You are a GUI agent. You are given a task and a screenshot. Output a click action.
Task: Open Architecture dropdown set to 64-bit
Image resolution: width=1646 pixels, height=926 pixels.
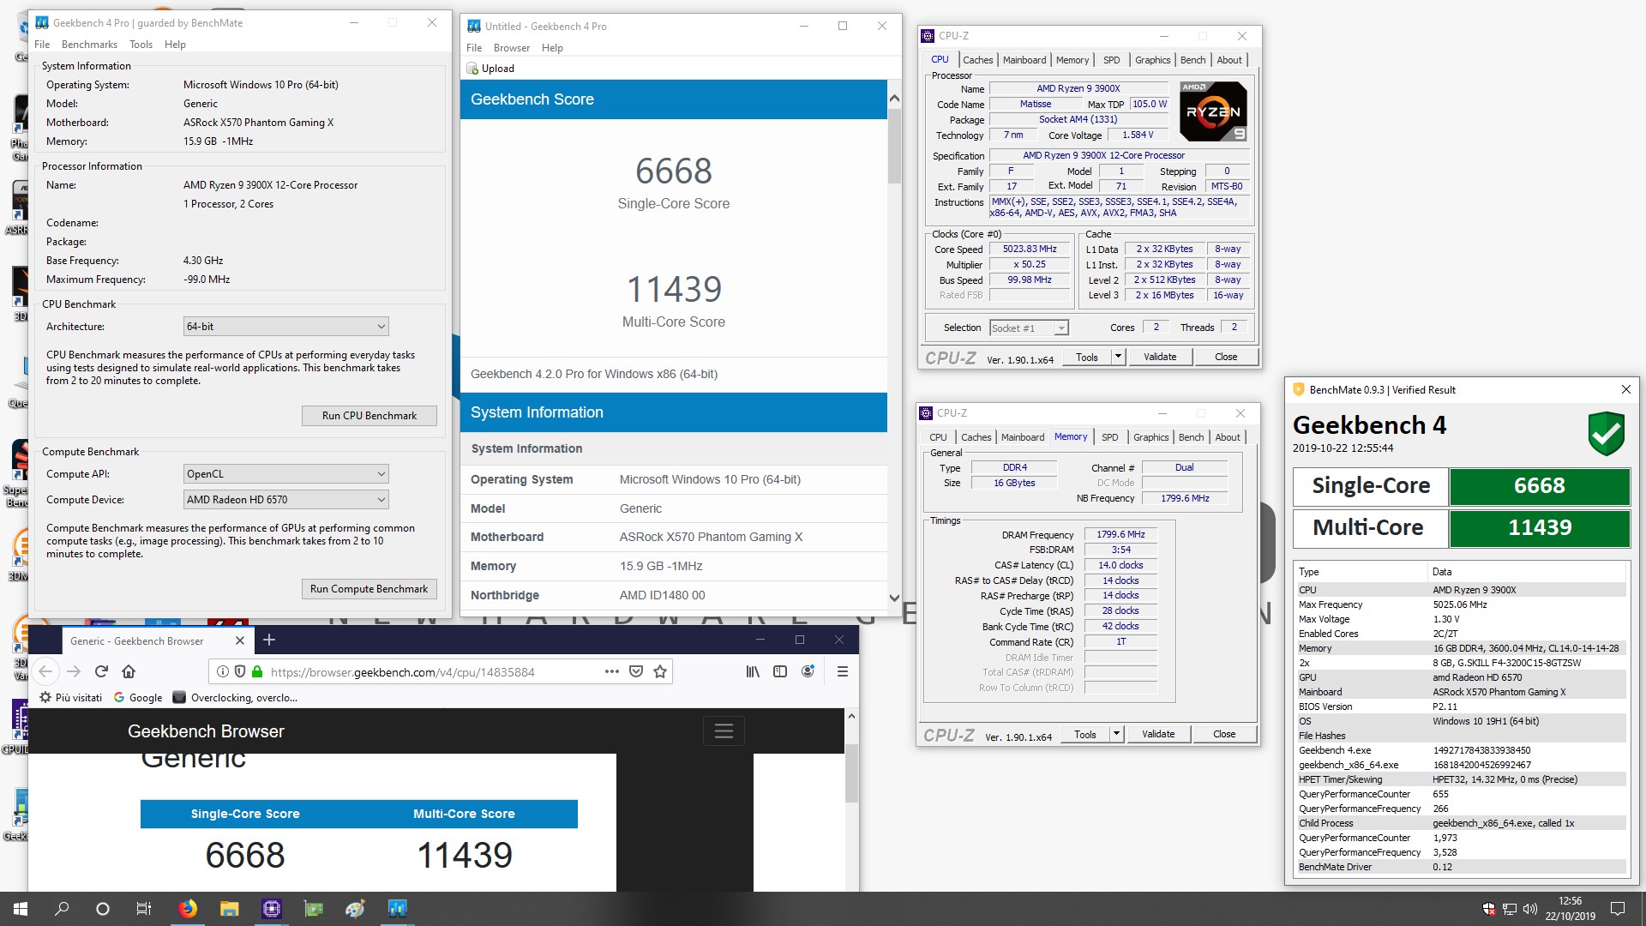(286, 327)
